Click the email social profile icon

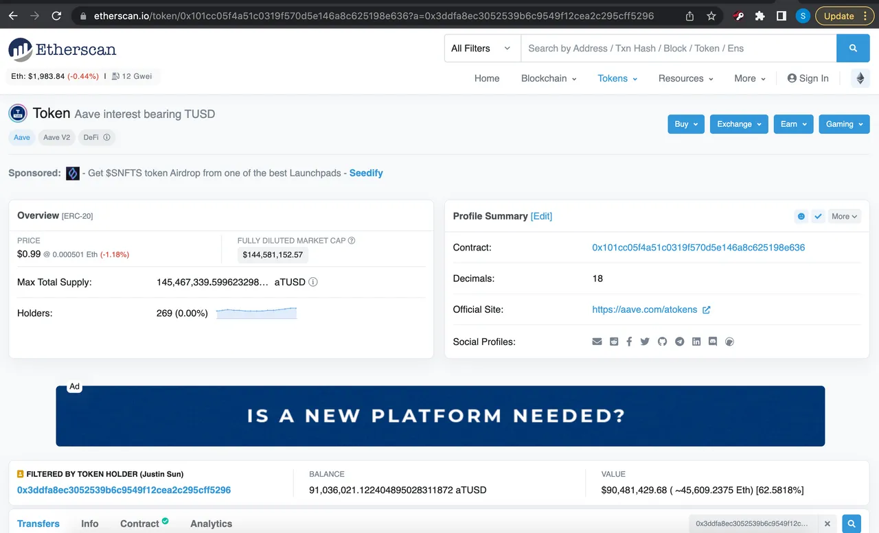[x=597, y=342]
